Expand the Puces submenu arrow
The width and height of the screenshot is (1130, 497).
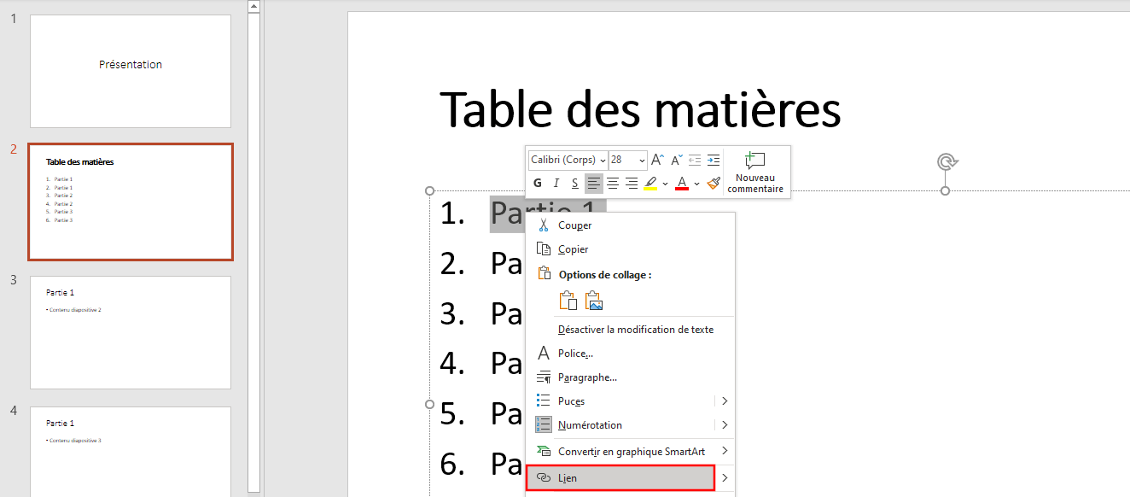pyautogui.click(x=725, y=401)
